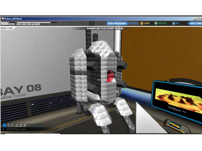Click the green robo points currency icon

click(156, 23)
